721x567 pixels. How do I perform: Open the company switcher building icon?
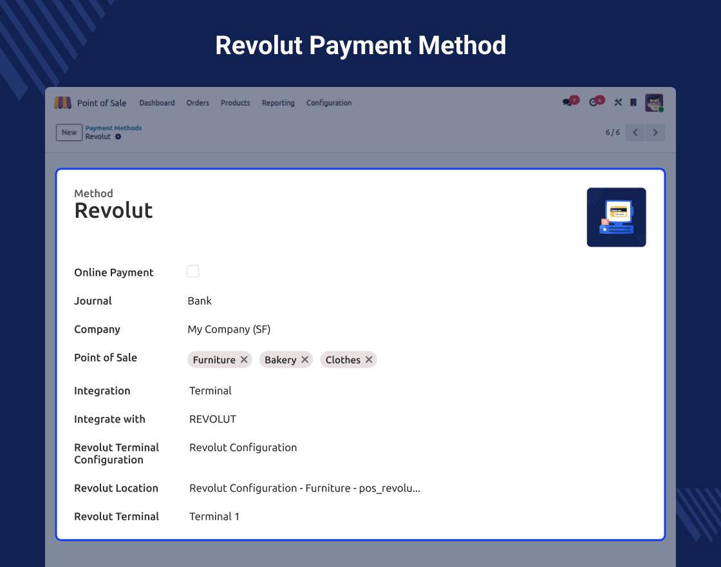pyautogui.click(x=633, y=102)
